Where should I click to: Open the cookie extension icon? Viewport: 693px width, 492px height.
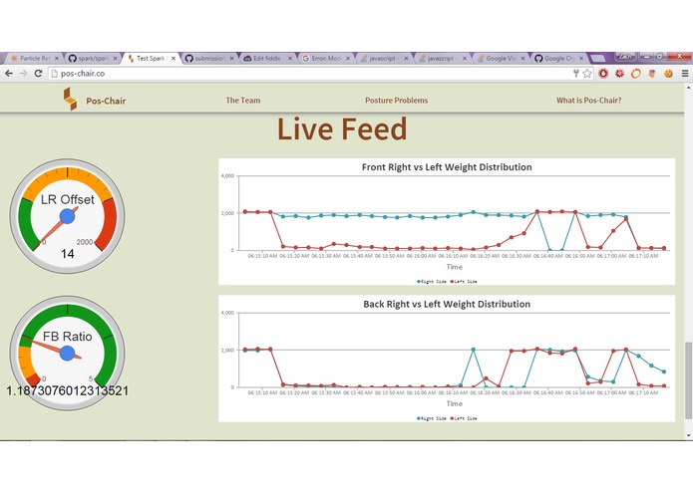(x=668, y=74)
